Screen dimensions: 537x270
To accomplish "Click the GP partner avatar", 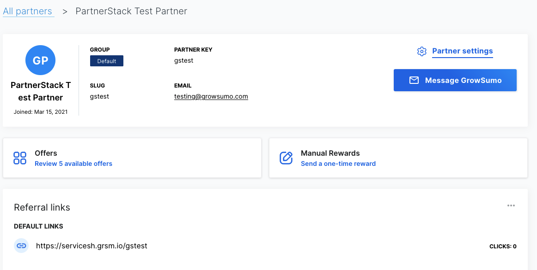I will (x=41, y=60).
